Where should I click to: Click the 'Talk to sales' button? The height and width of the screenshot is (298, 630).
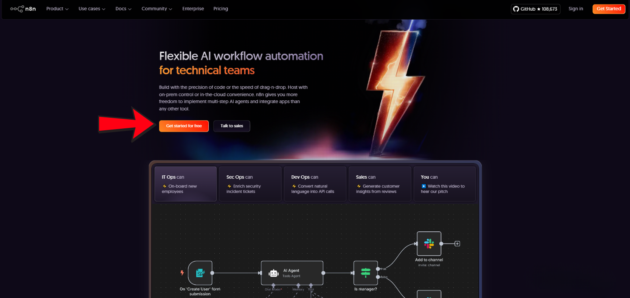(x=232, y=126)
